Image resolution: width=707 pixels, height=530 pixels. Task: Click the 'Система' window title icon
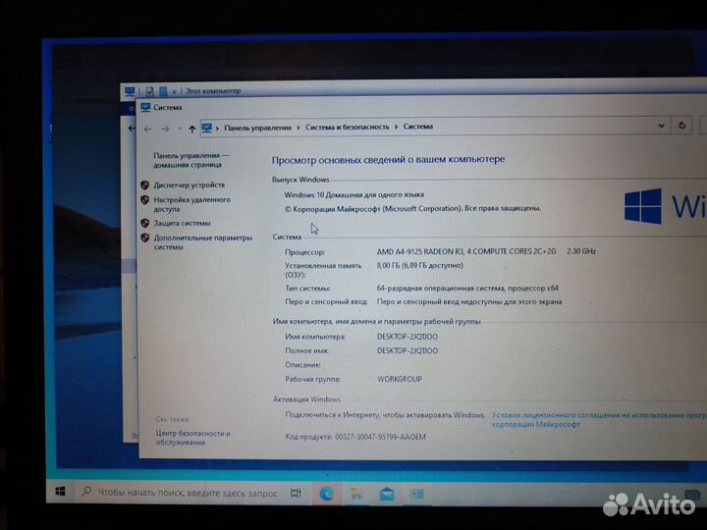145,107
